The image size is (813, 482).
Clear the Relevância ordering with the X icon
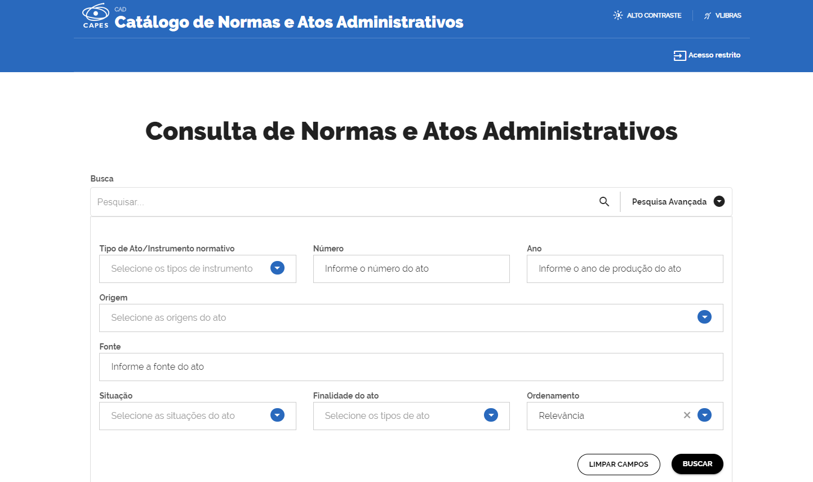[x=687, y=415]
